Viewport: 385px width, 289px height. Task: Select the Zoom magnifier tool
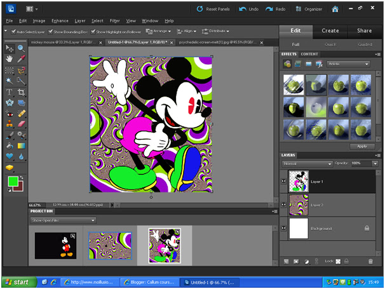21,49
